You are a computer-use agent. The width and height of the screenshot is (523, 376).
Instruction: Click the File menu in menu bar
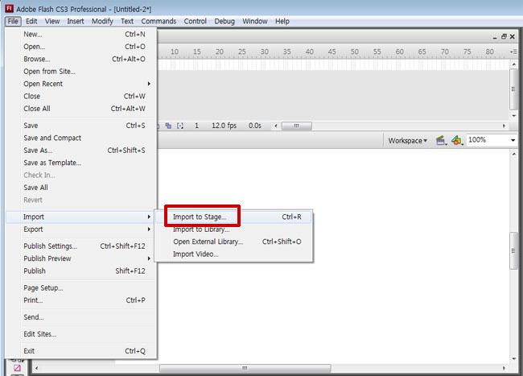point(13,22)
